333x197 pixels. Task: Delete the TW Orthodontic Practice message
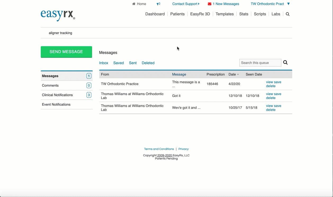[271, 86]
